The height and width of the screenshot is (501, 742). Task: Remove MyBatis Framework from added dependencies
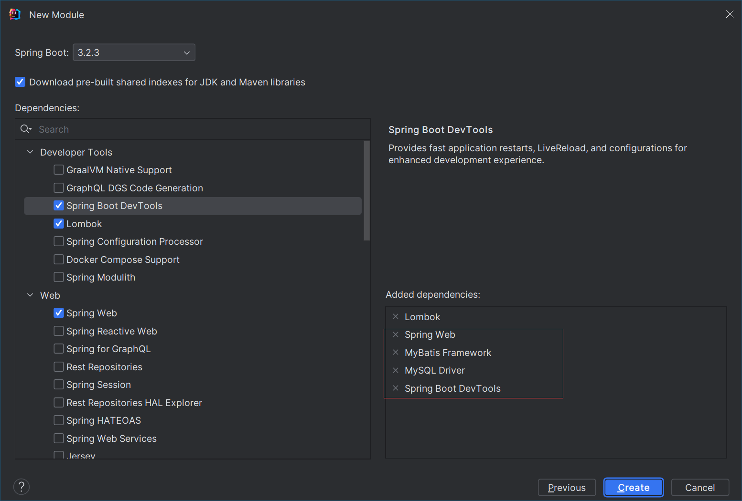[x=396, y=353]
